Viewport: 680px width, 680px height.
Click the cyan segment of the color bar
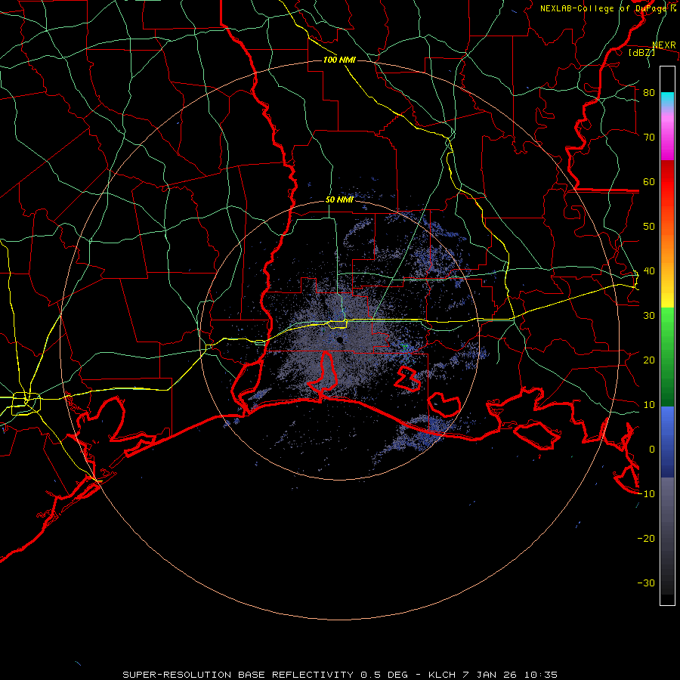coord(667,100)
